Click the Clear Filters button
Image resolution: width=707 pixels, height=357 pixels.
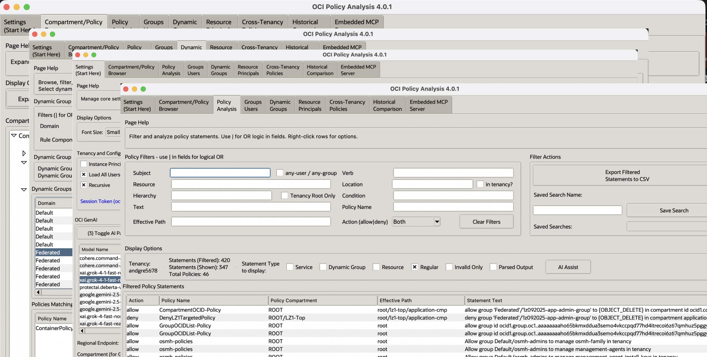pos(486,221)
